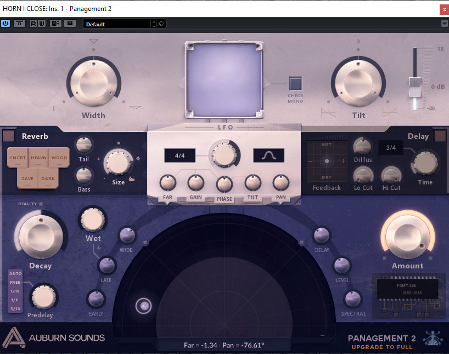
Task: Click the Upgrade to Full link
Action: coord(382,347)
